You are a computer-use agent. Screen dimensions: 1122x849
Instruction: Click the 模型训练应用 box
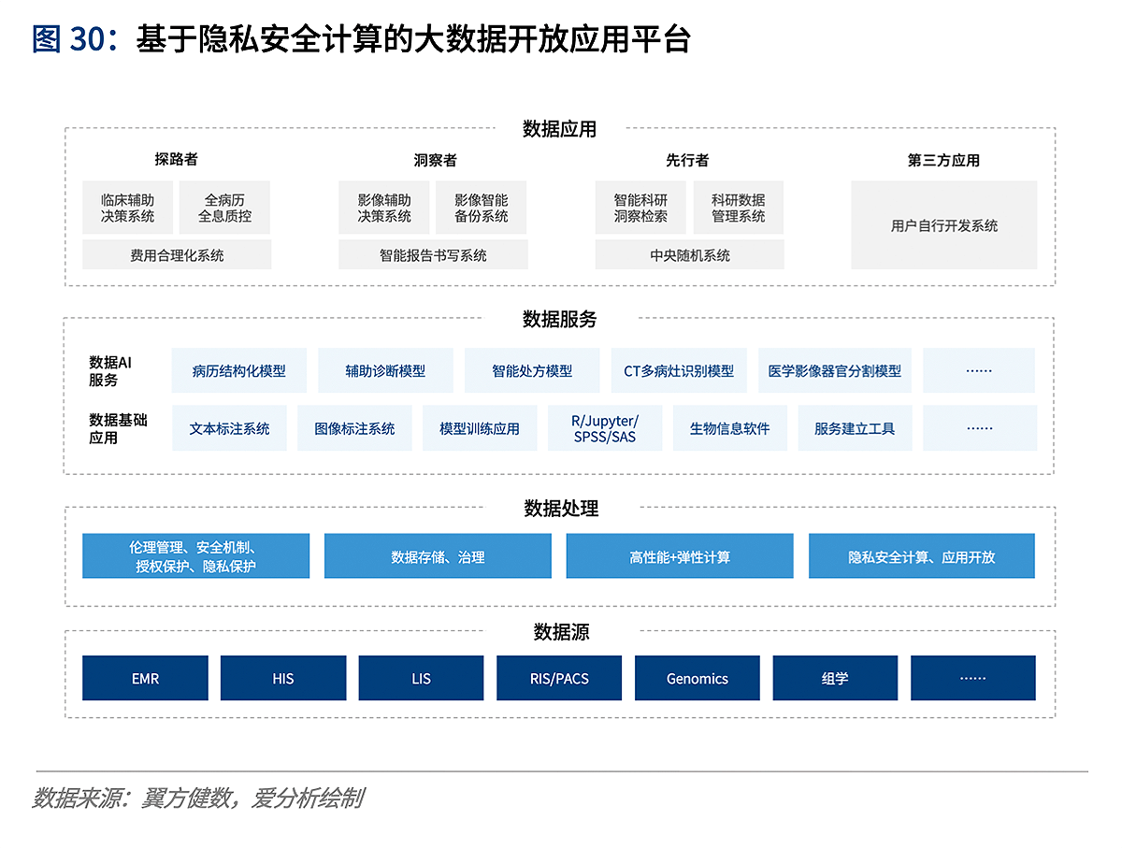coord(480,428)
